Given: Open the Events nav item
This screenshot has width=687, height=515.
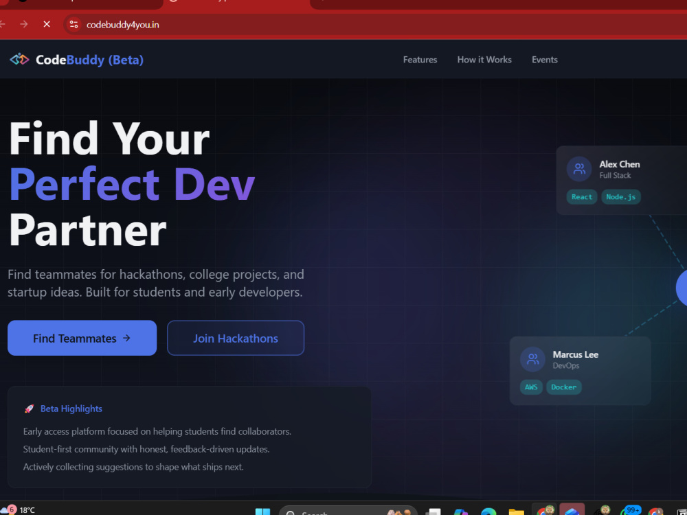Looking at the screenshot, I should 545,60.
